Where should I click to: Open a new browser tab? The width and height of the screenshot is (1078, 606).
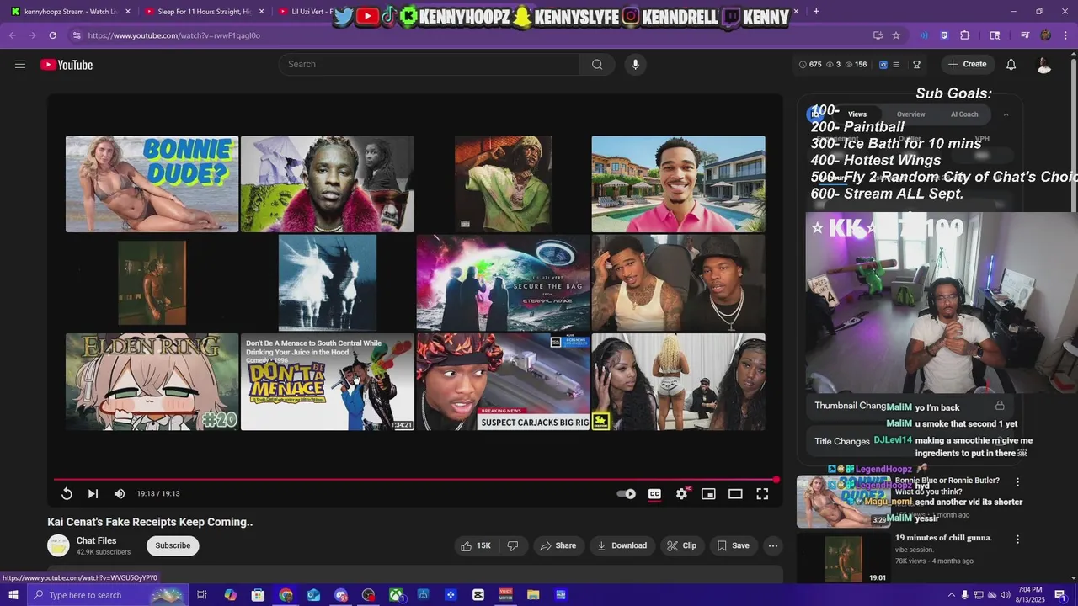coord(816,12)
